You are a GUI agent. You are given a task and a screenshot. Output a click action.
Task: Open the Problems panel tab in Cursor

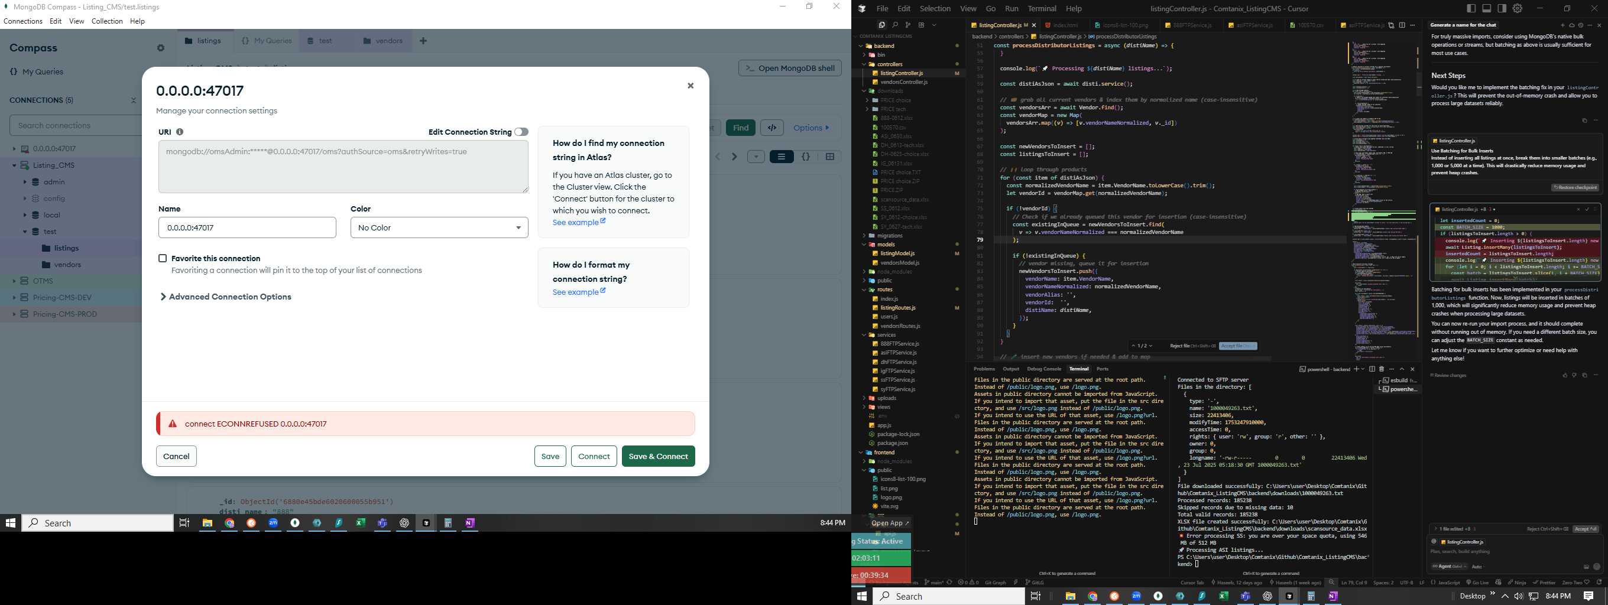click(984, 369)
